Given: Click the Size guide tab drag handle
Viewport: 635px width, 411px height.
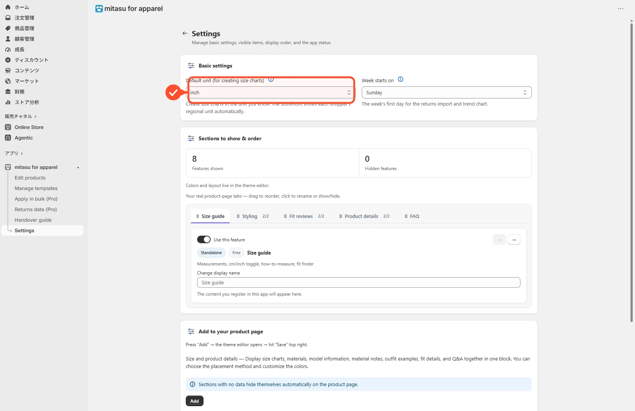Looking at the screenshot, I should (197, 216).
